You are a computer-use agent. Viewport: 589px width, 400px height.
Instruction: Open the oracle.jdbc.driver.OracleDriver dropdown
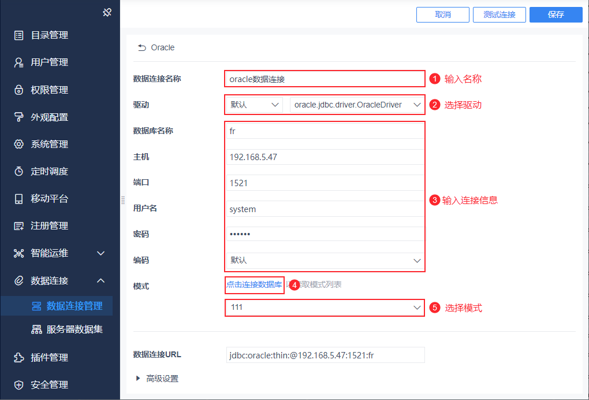pyautogui.click(x=357, y=105)
